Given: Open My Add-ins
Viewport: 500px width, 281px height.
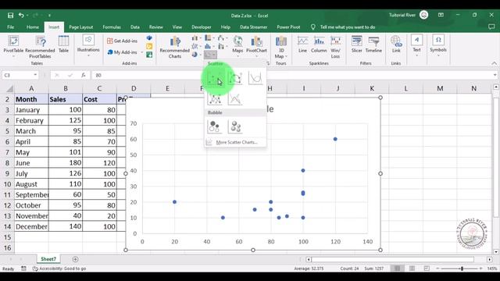Looking at the screenshot, I should [x=123, y=52].
